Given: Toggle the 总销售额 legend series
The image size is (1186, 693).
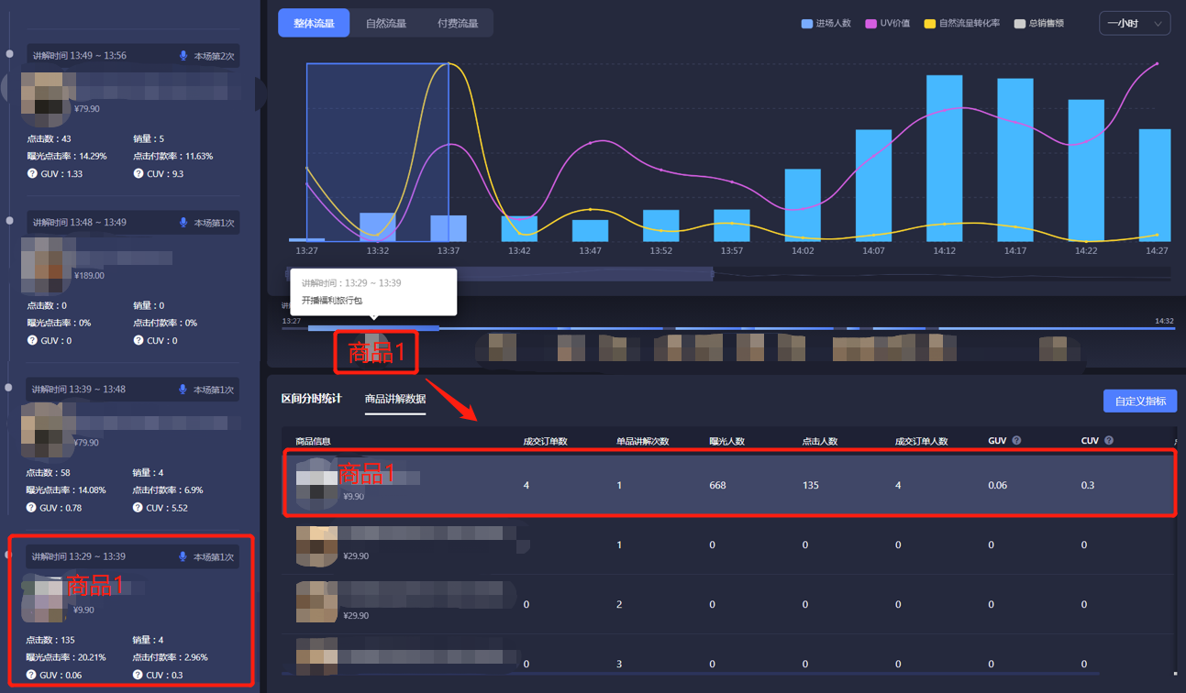Looking at the screenshot, I should [1038, 24].
